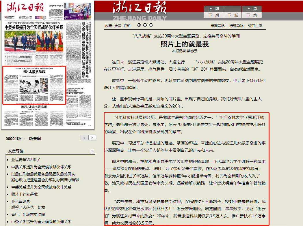Open 版面导航 page navigation menu

218,26
